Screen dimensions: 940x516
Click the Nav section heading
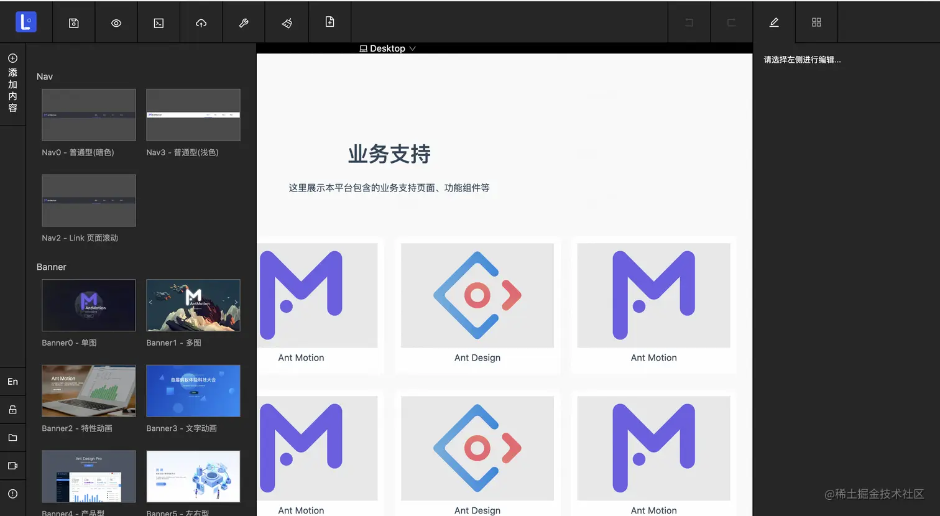(x=45, y=76)
